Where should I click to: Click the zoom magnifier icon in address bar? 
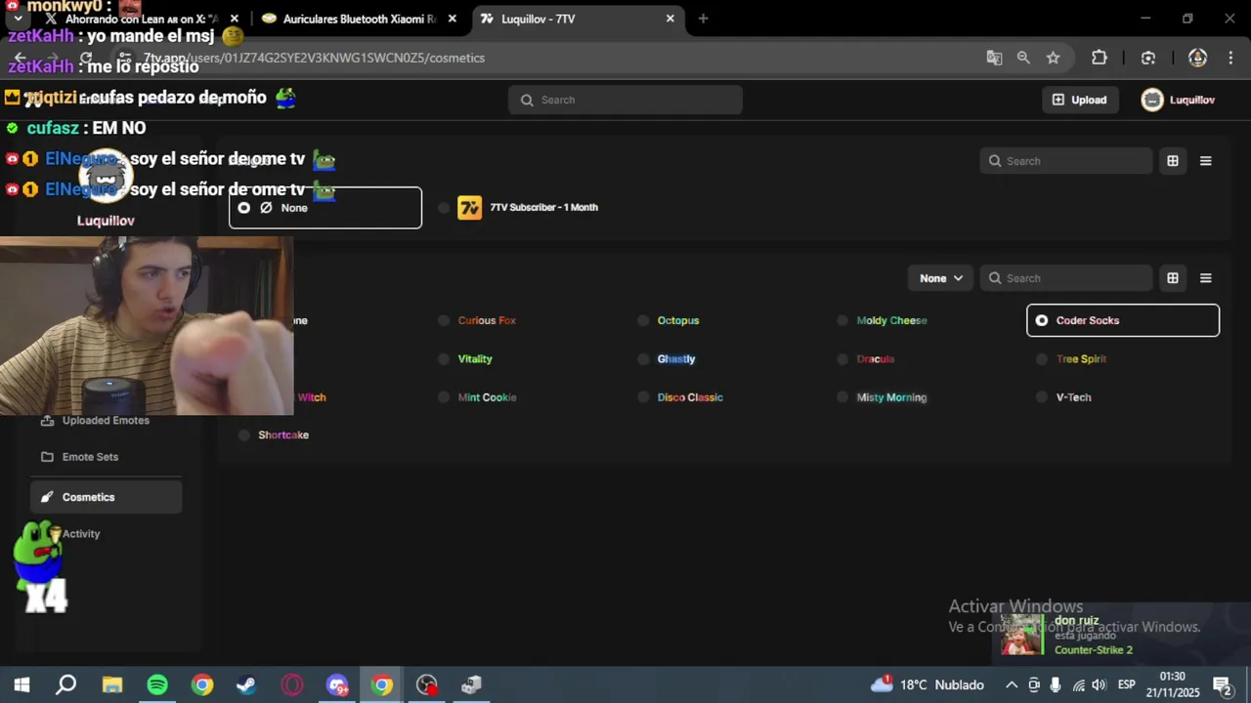click(x=1023, y=58)
